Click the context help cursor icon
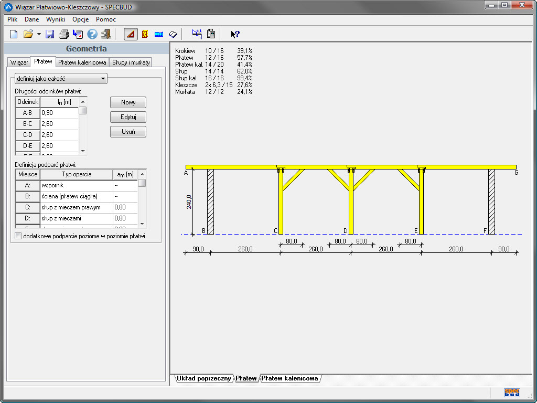This screenshot has width=537, height=403. 235,34
